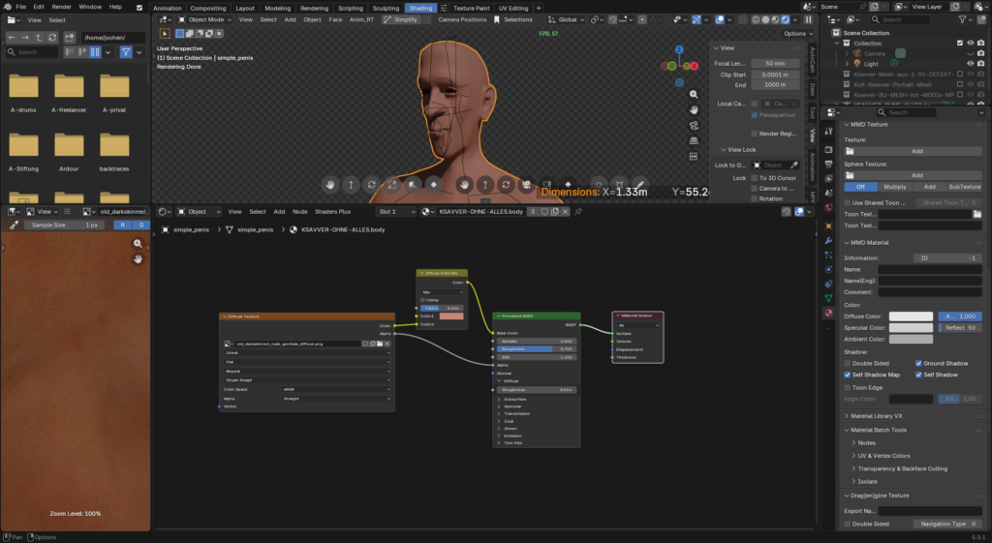Image resolution: width=992 pixels, height=543 pixels.
Task: Open the Modifiers properties tab wrench
Action: (x=829, y=241)
